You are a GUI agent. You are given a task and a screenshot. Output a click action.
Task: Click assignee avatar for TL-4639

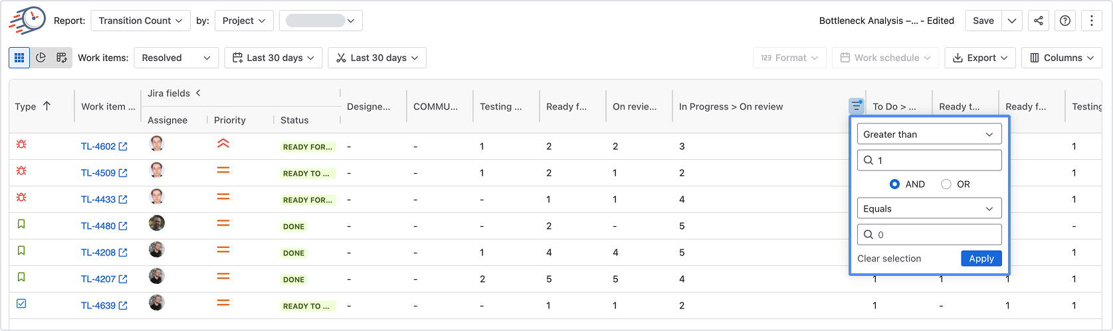pos(157,303)
